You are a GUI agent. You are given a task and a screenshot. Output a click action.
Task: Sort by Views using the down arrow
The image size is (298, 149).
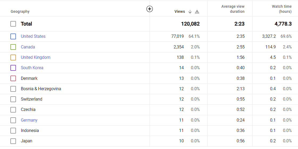[190, 12]
